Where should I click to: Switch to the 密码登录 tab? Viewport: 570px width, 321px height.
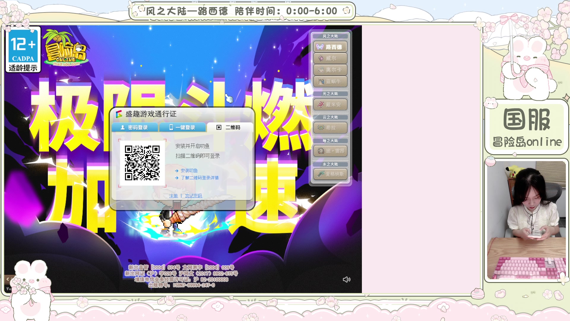(135, 127)
